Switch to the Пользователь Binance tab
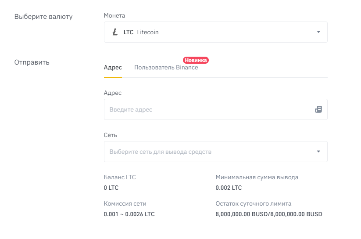The image size is (361, 239). pos(166,67)
